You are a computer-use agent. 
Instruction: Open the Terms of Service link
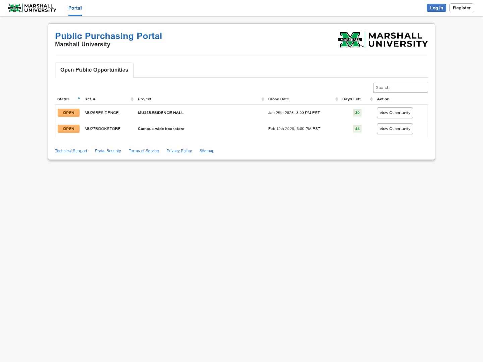(144, 151)
